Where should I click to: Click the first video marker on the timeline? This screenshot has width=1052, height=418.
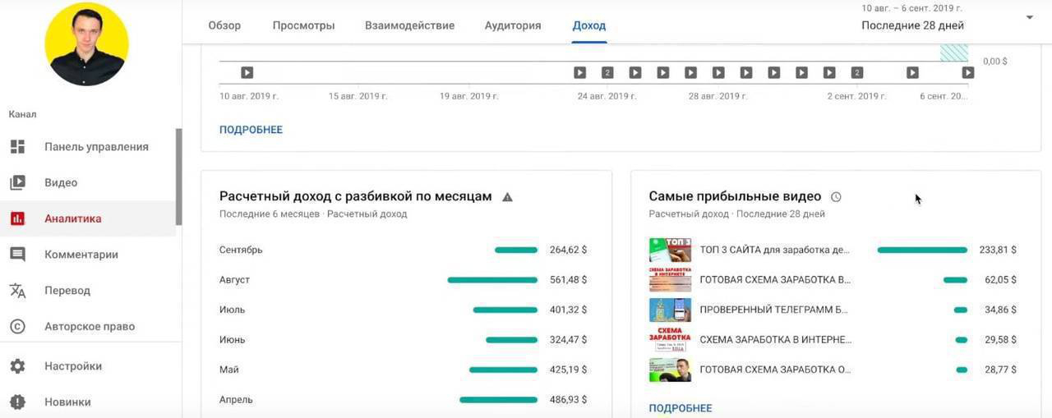tap(247, 72)
